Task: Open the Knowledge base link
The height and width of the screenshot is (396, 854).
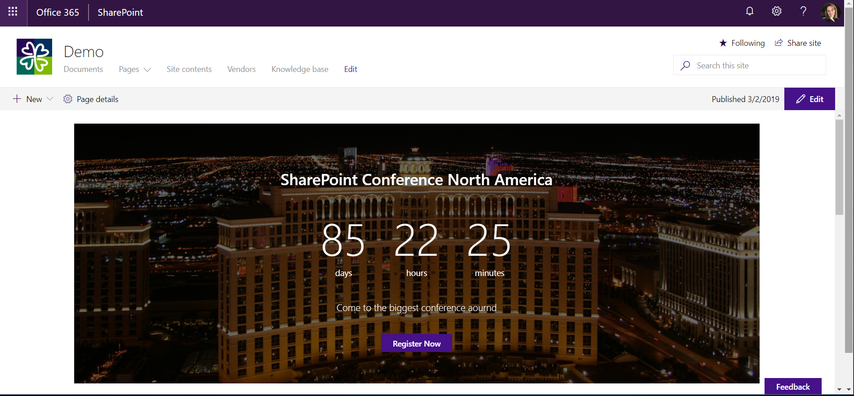Action: pyautogui.click(x=300, y=69)
